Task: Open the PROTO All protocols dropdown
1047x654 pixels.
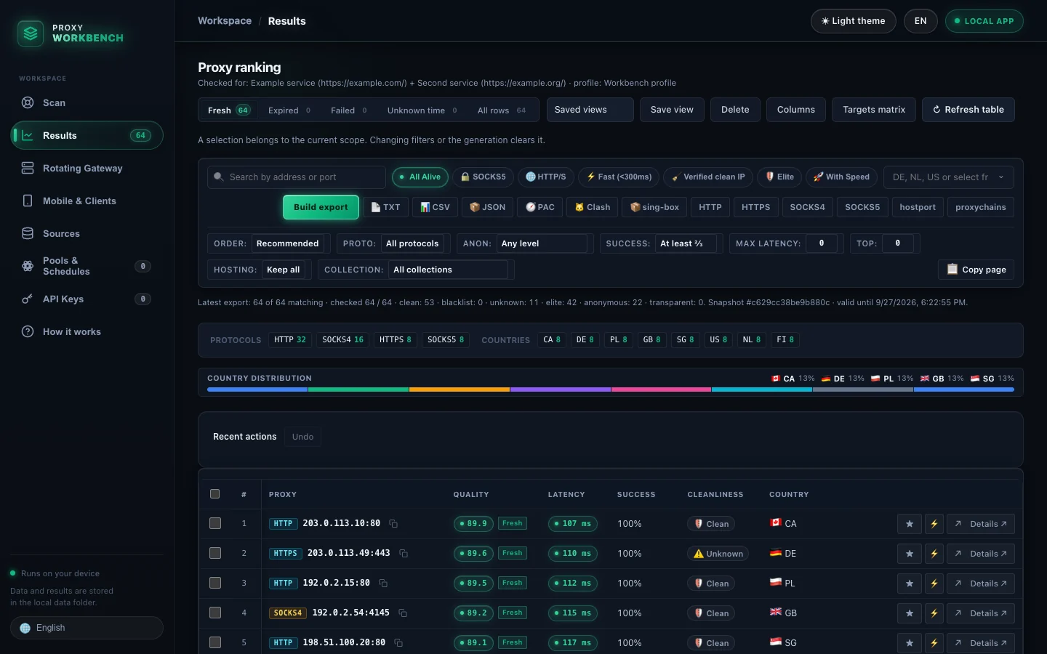Action: coord(412,243)
